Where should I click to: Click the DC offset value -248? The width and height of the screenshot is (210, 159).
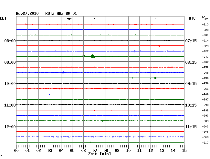point(205,73)
